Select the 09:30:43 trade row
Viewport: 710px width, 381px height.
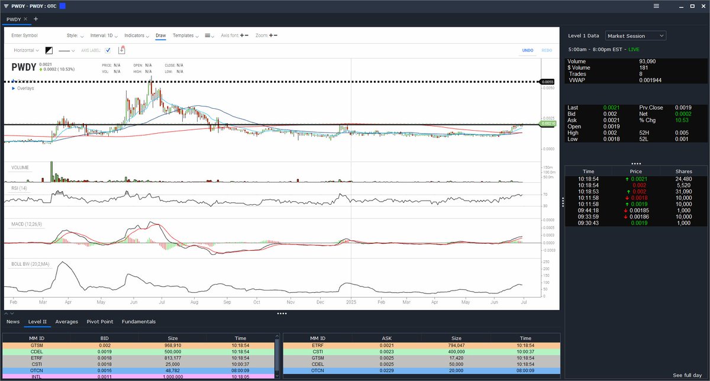coord(636,222)
